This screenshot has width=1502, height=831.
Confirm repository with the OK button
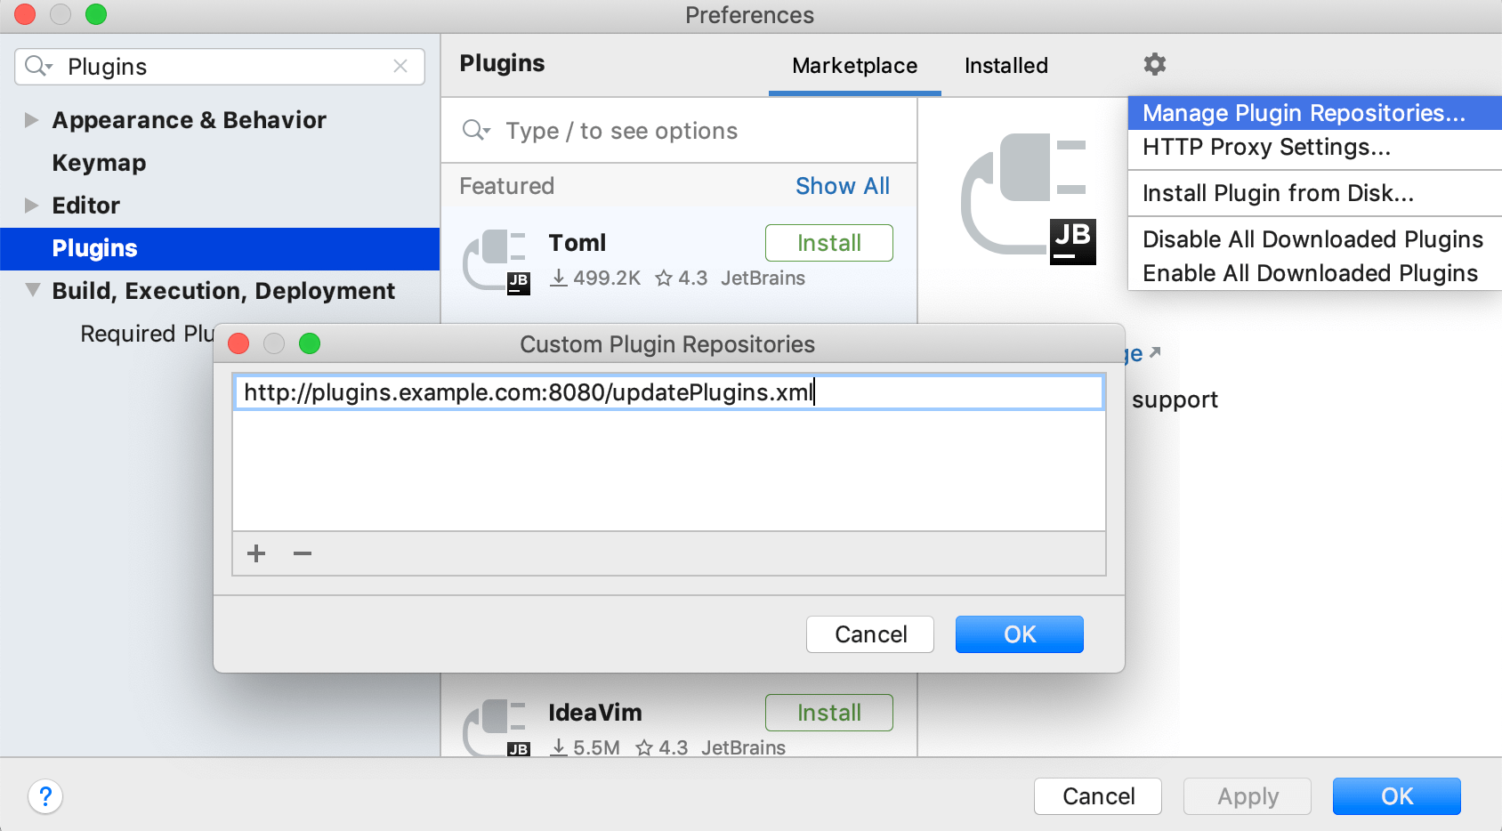[x=1019, y=634]
